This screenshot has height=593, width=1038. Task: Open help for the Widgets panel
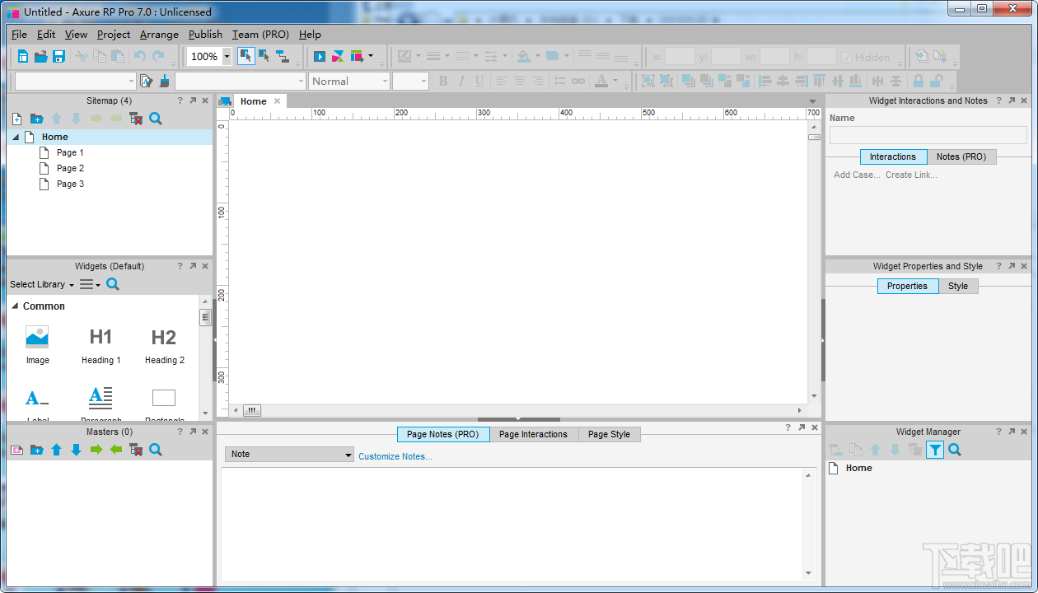click(180, 266)
